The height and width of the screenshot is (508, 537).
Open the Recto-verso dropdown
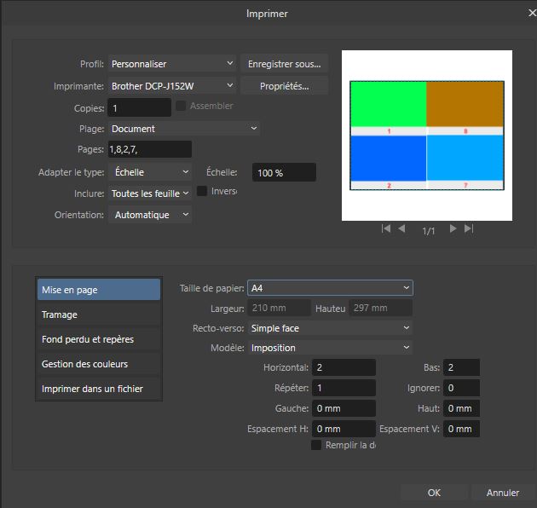pos(330,328)
